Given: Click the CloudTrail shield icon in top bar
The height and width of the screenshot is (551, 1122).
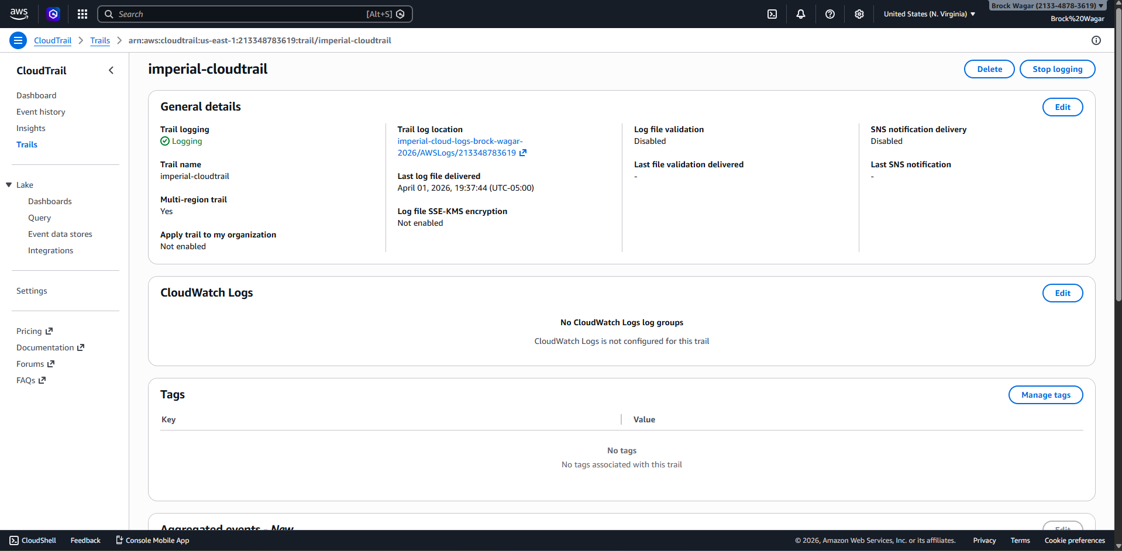Looking at the screenshot, I should (53, 13).
